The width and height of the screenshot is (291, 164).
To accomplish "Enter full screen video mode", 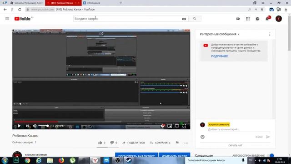I will (x=184, y=126).
